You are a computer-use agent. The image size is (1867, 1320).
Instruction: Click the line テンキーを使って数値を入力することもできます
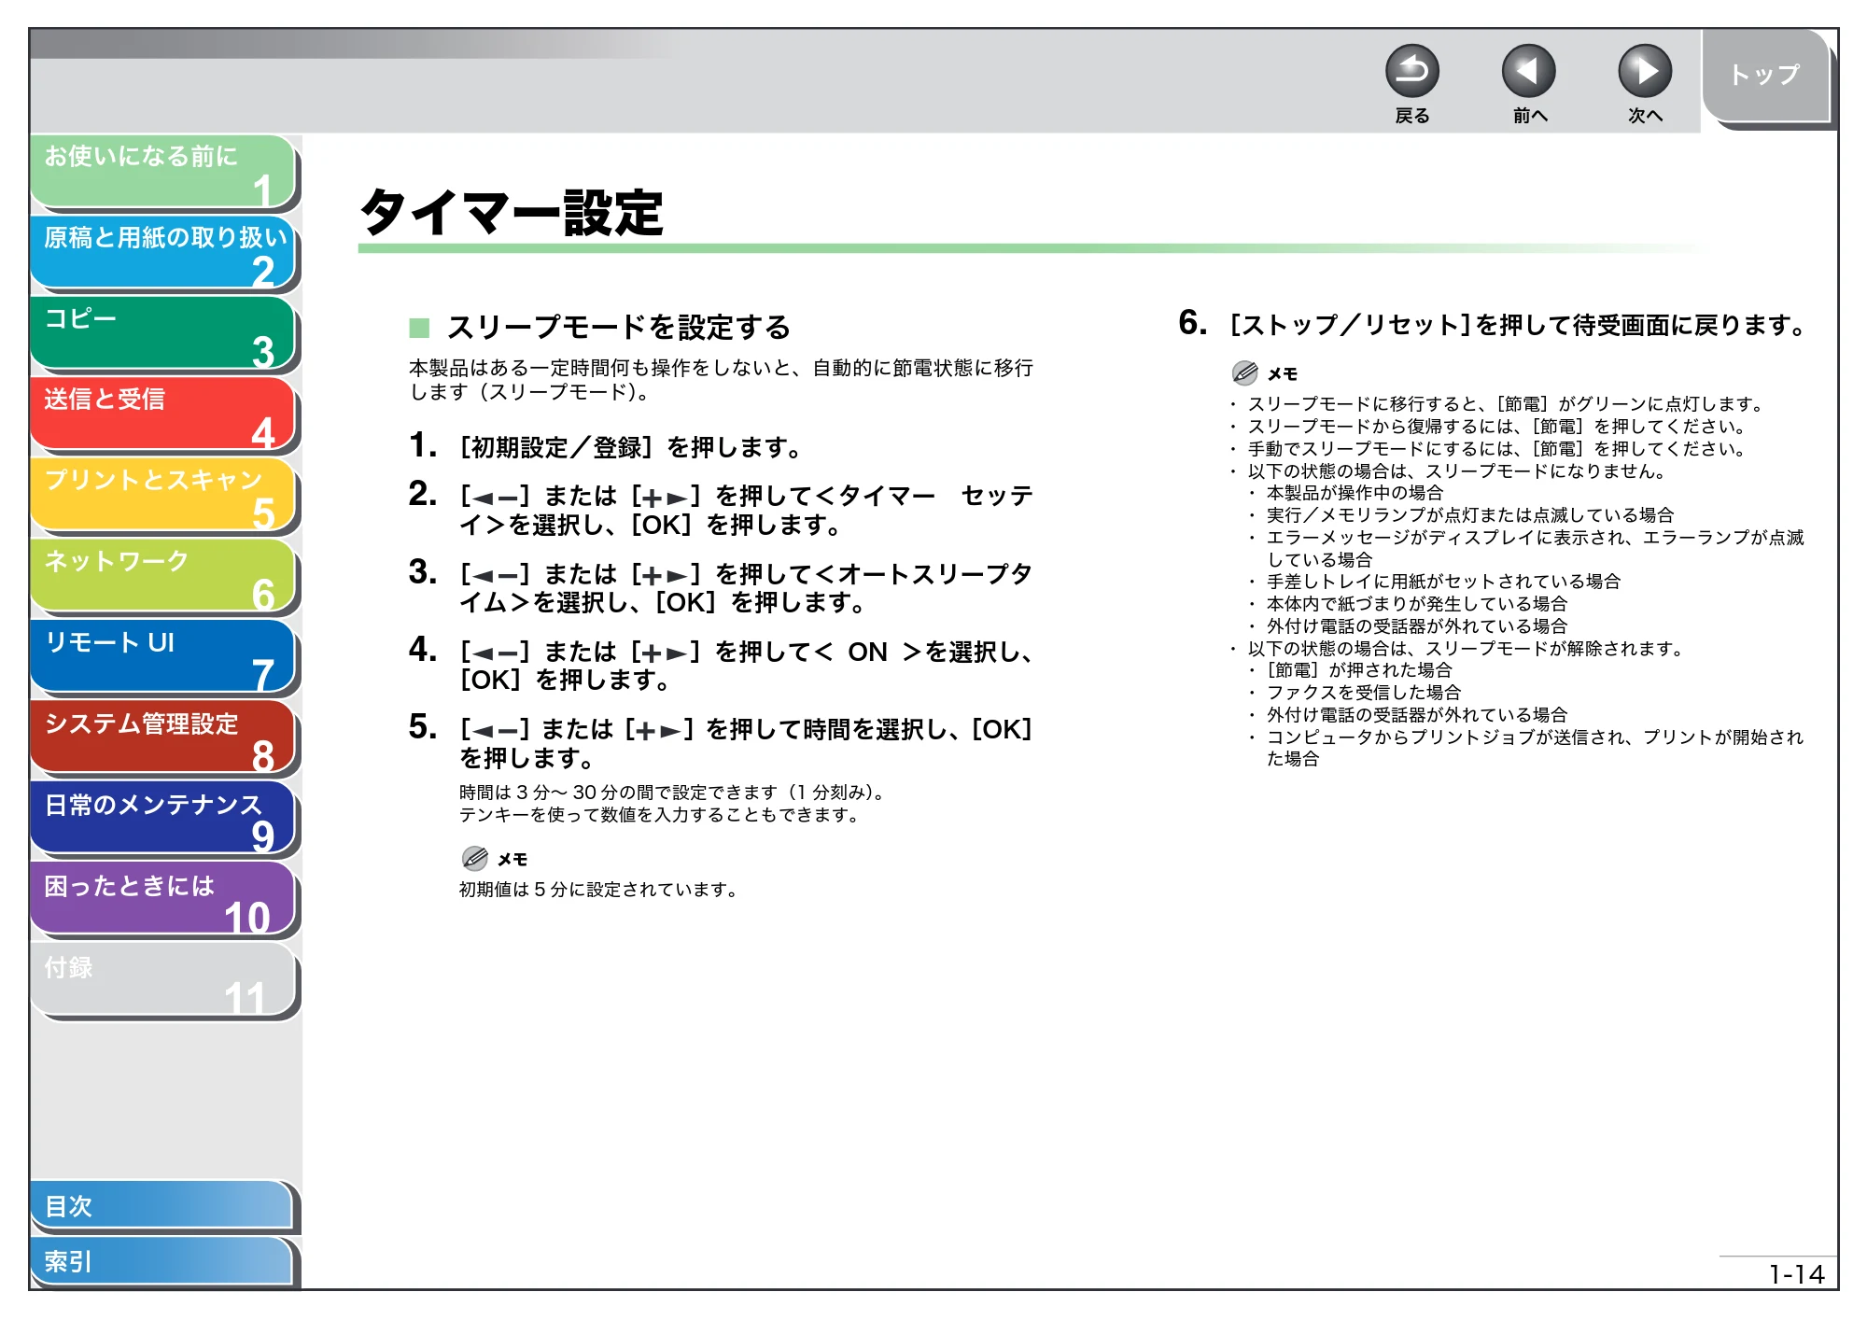pyautogui.click(x=659, y=815)
